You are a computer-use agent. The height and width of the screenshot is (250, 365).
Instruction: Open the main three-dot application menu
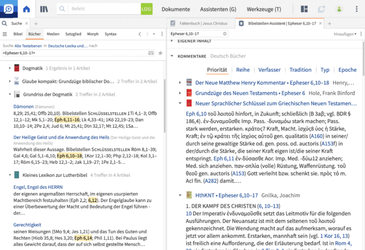click(356, 9)
